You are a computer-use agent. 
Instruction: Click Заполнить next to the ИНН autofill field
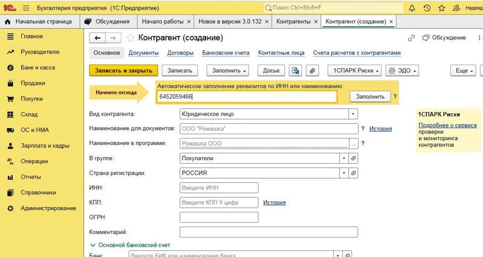point(370,97)
